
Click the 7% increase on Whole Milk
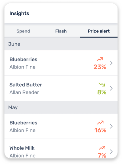(x=102, y=155)
